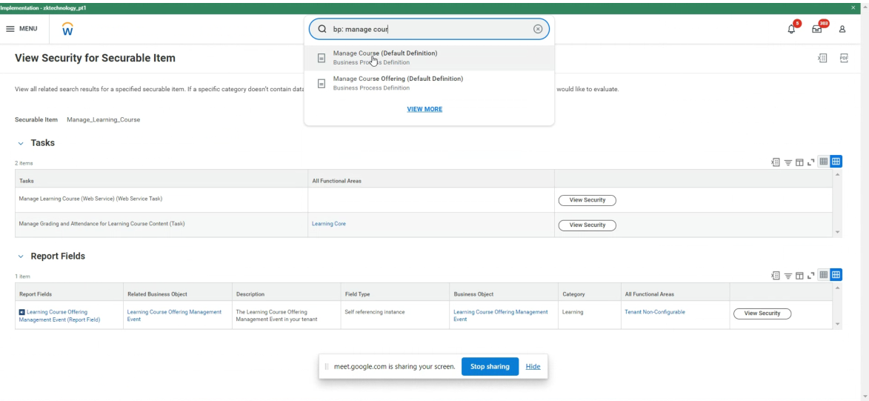This screenshot has width=869, height=401.
Task: Click 'Self referencing instance' cell
Action: tap(375, 312)
